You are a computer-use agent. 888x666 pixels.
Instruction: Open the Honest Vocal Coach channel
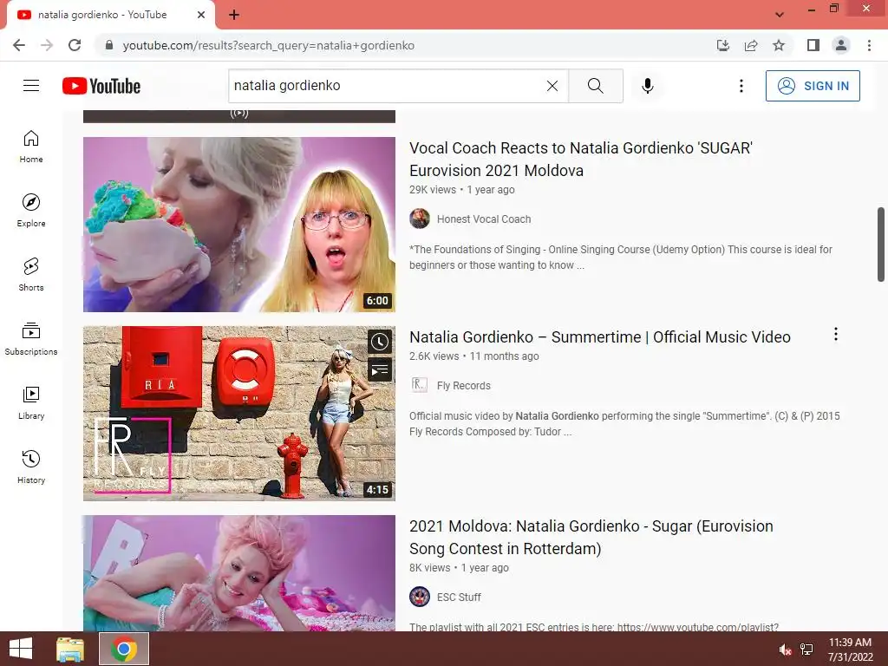coord(484,219)
